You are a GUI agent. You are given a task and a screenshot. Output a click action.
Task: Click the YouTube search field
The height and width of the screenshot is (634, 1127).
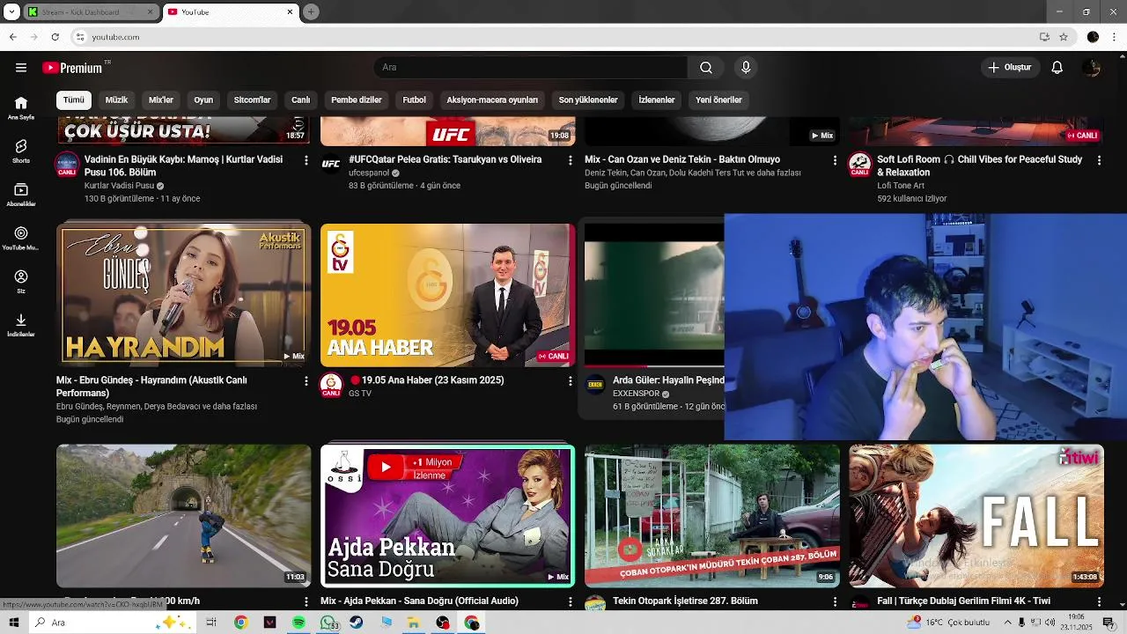[x=531, y=68]
